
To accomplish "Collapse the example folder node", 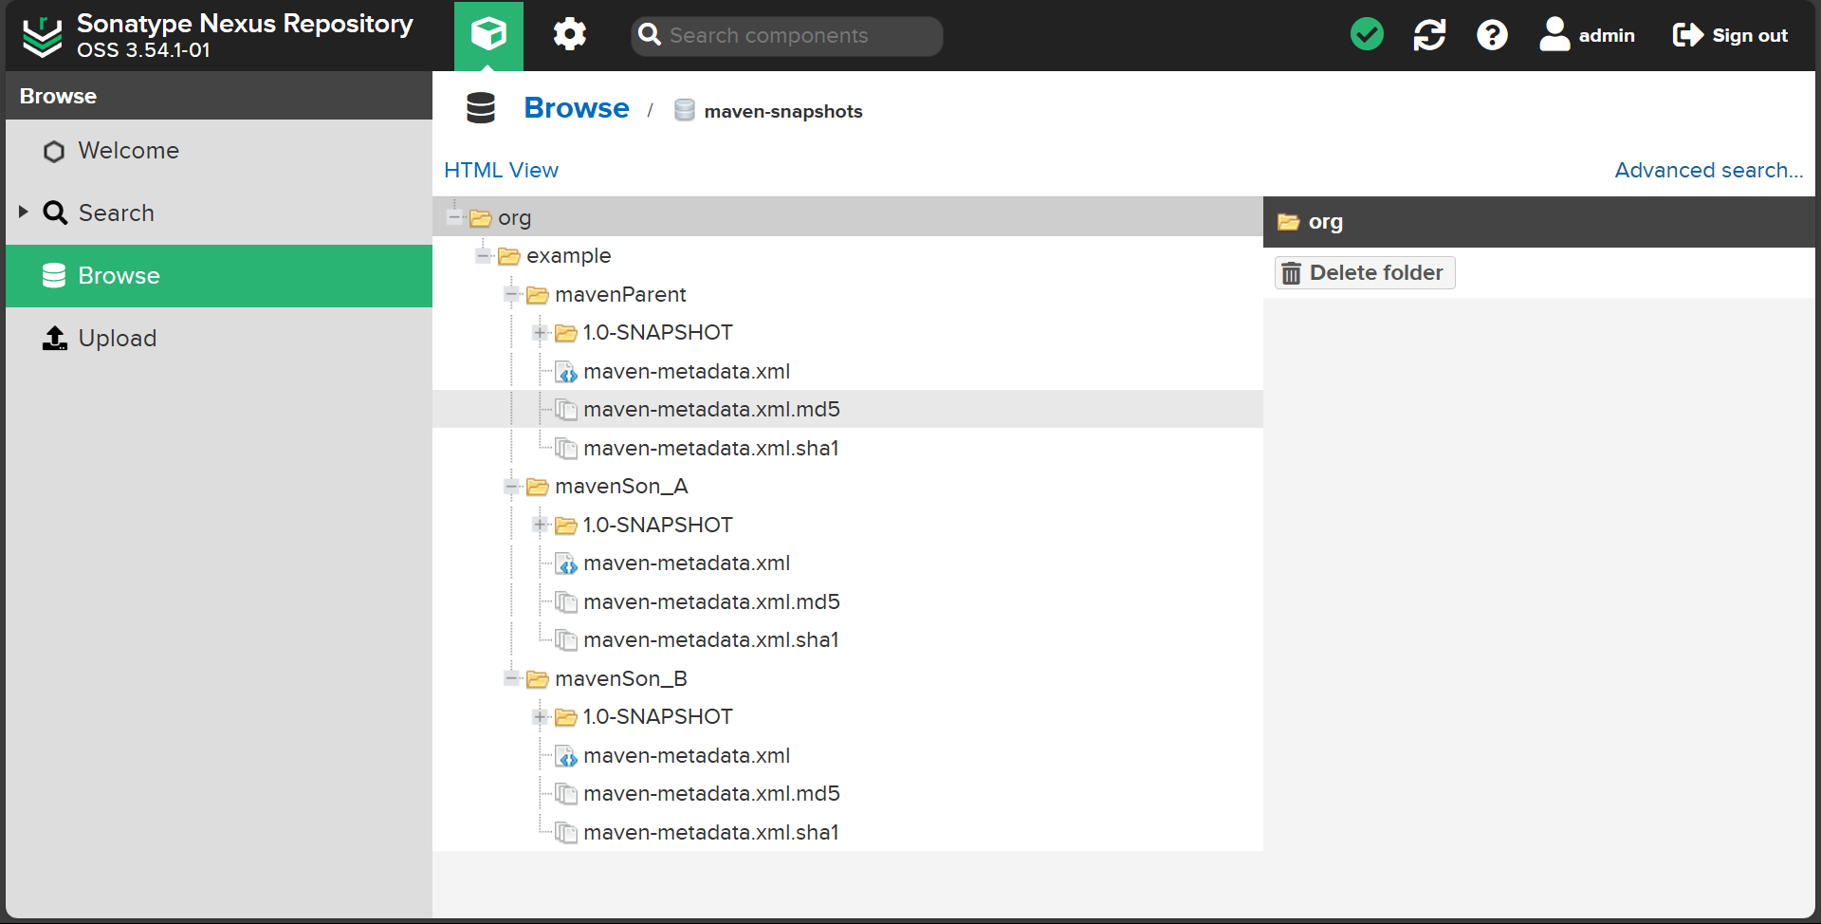I will pyautogui.click(x=484, y=256).
